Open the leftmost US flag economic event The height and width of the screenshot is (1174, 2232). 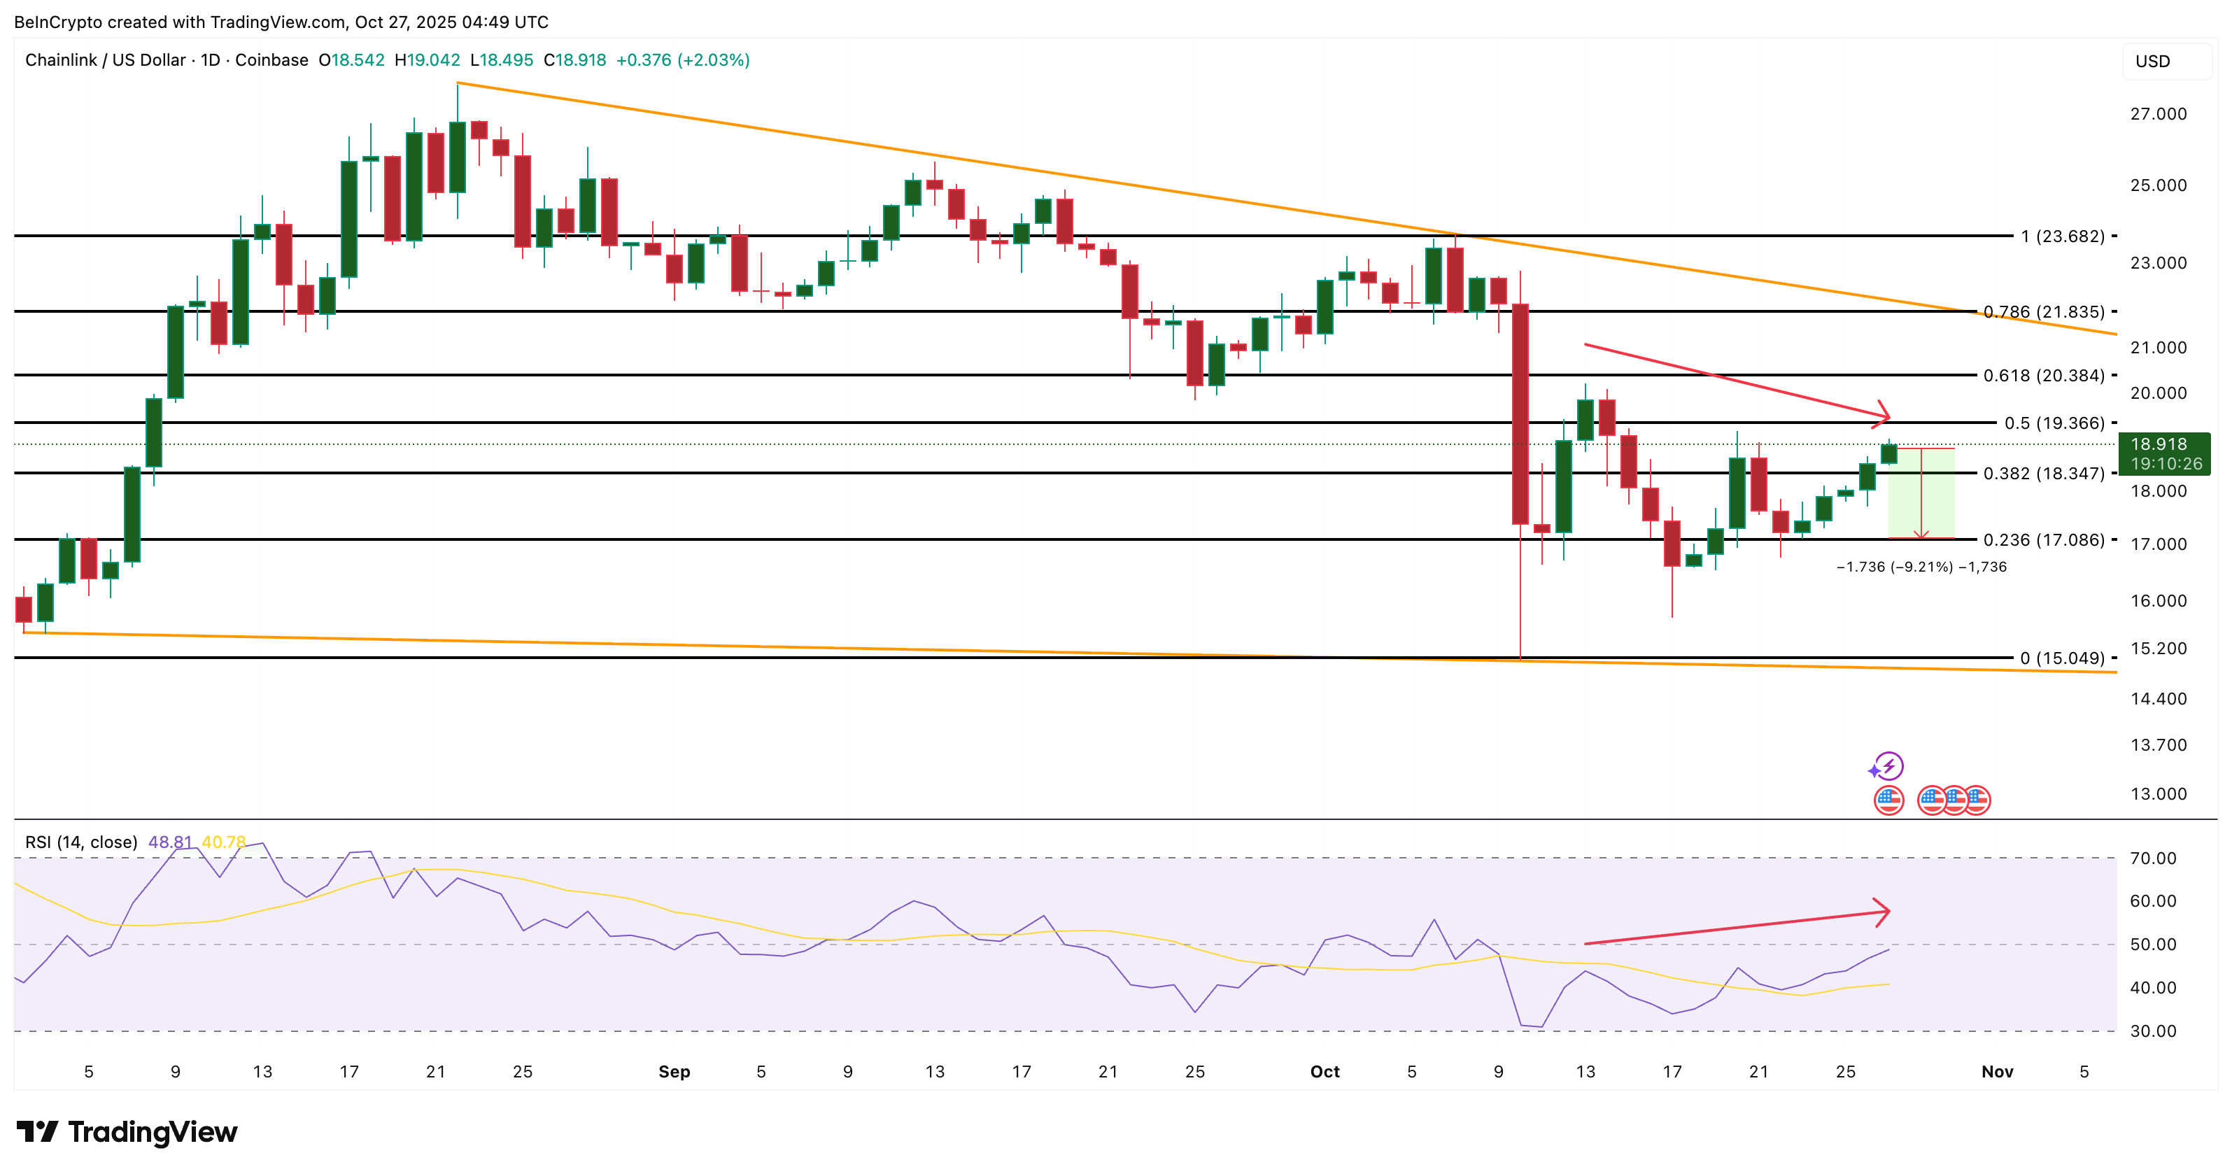click(x=1888, y=800)
